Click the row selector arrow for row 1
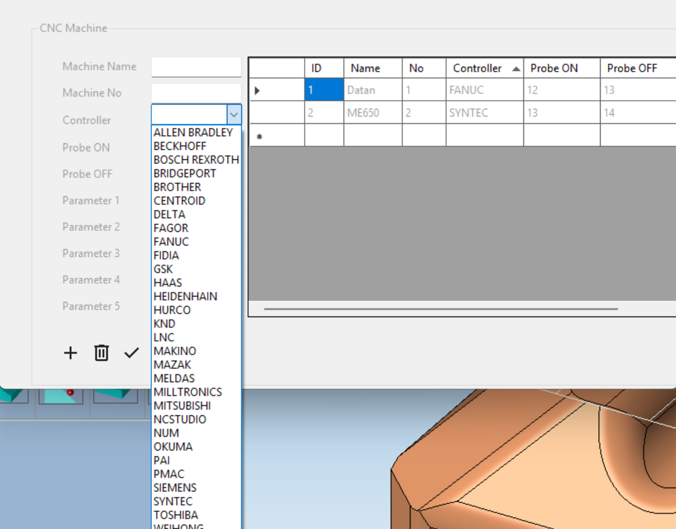This screenshot has width=676, height=529. [x=257, y=90]
